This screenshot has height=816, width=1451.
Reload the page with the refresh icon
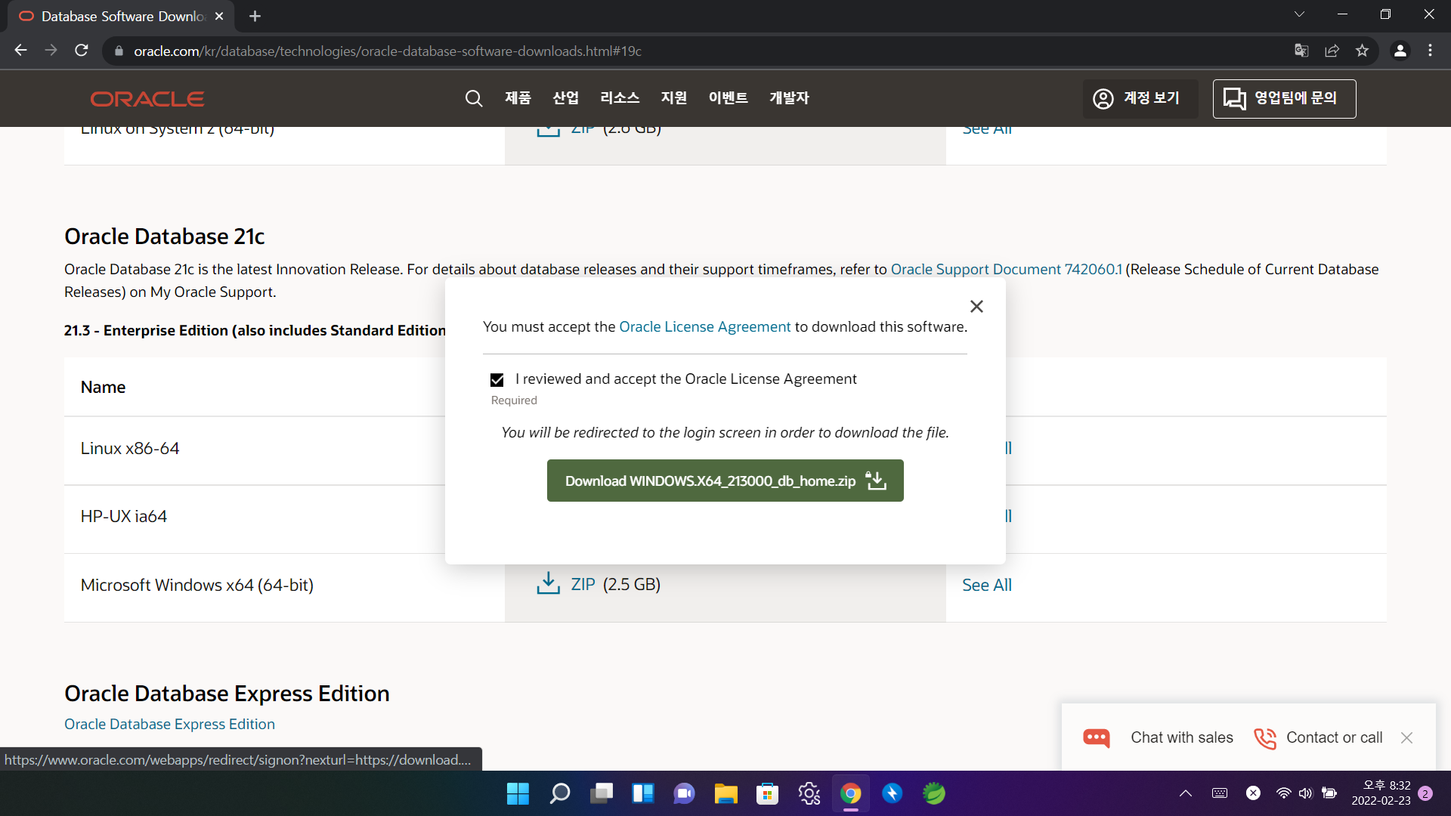82,51
